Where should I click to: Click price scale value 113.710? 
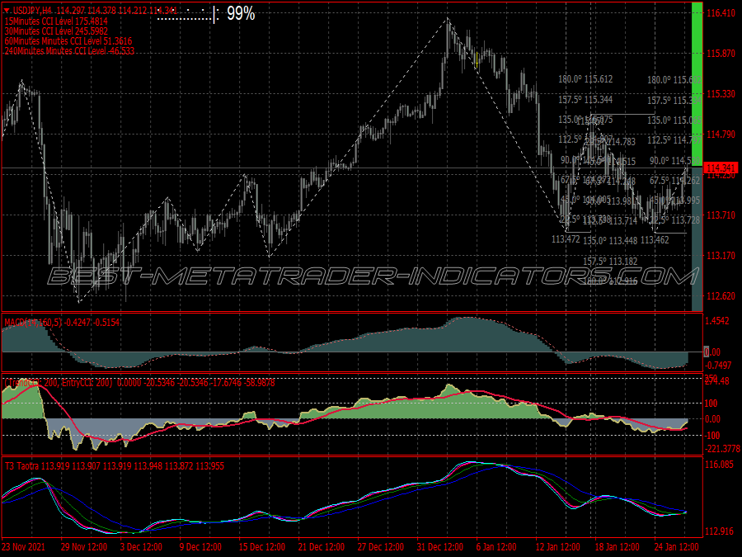(721, 215)
